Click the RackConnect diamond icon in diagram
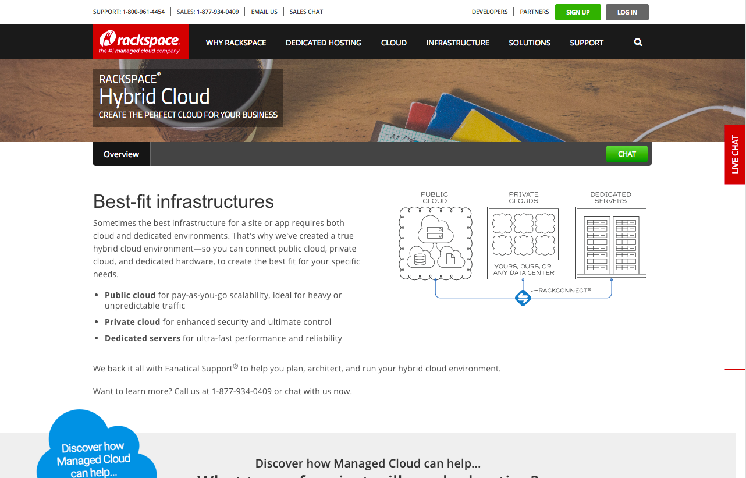746x478 pixels. [x=523, y=298]
